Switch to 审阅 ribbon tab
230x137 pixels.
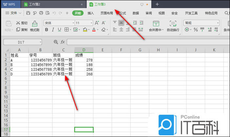(149, 13)
